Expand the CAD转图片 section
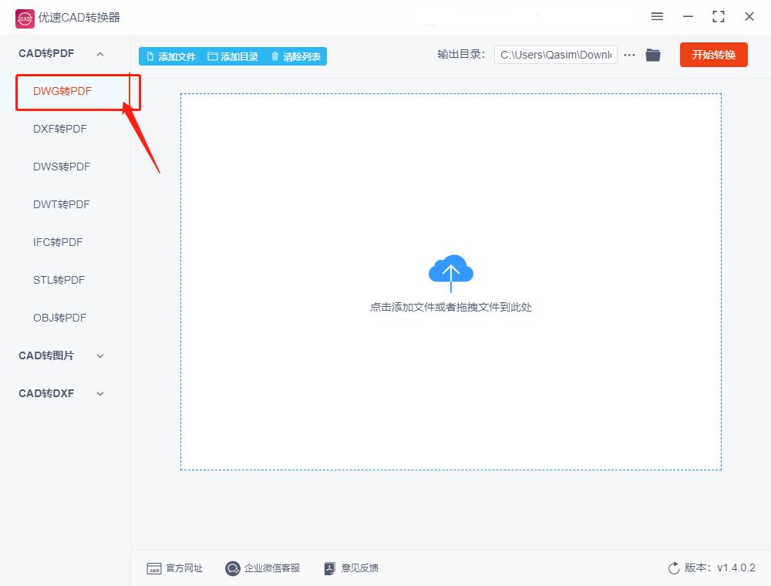The height and width of the screenshot is (586, 771). (99, 355)
